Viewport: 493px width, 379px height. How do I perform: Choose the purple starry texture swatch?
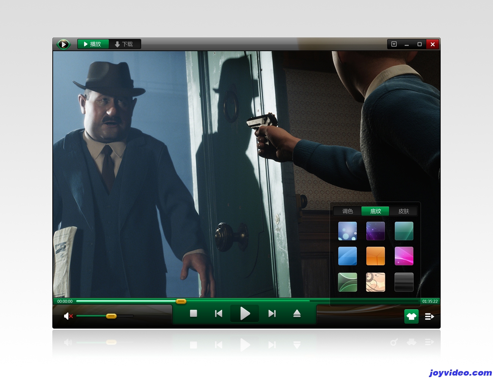(375, 231)
